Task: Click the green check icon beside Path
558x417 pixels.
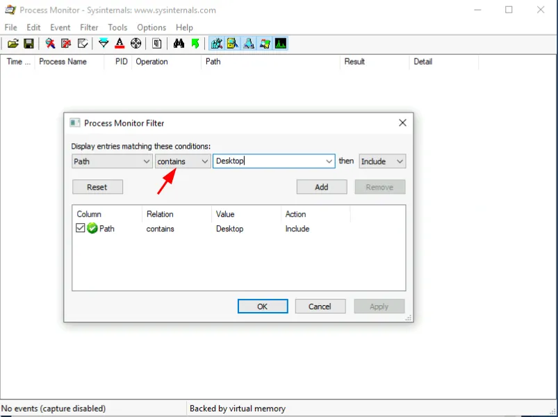Action: [x=92, y=228]
